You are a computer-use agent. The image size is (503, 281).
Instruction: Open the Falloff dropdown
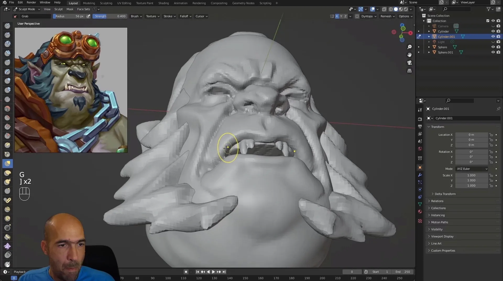(x=185, y=16)
